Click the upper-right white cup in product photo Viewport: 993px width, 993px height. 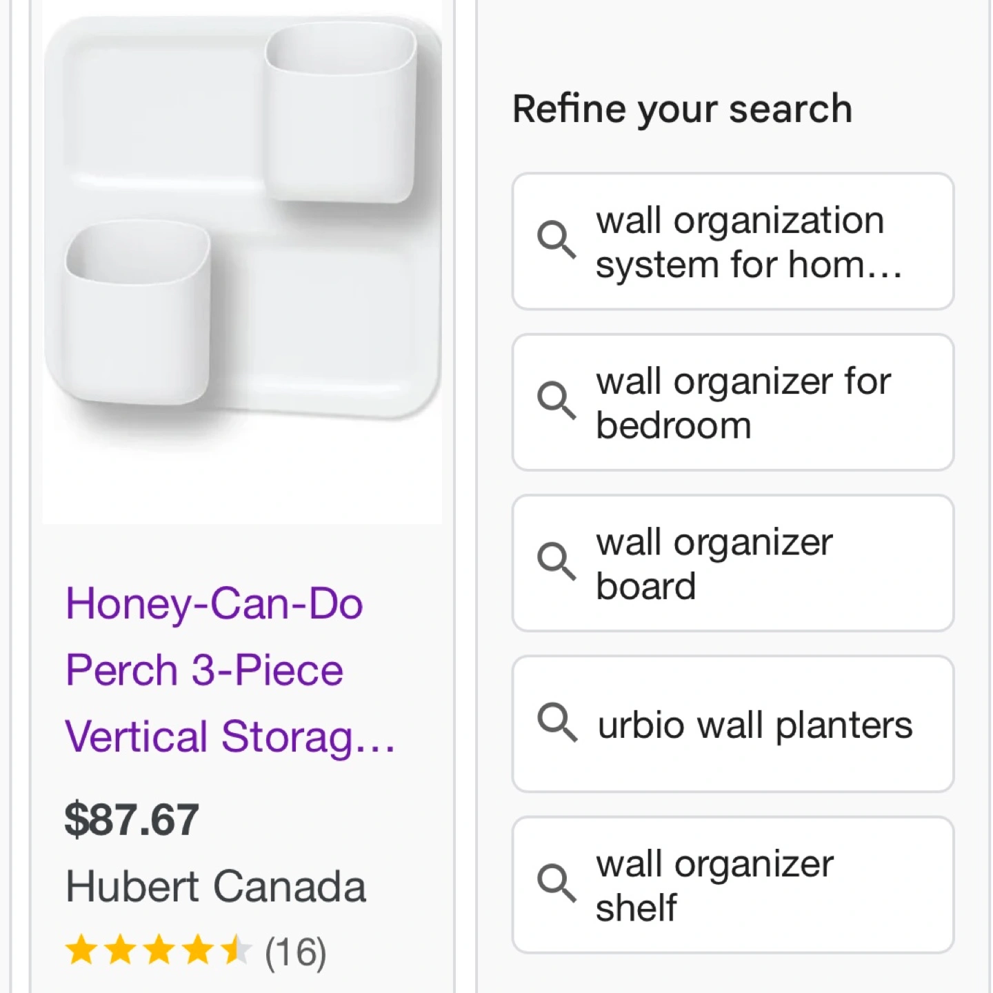340,114
